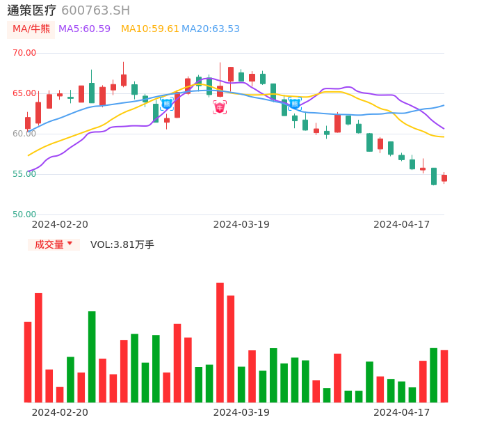Click the 2024-02-20 date under volume chart

tap(60, 412)
